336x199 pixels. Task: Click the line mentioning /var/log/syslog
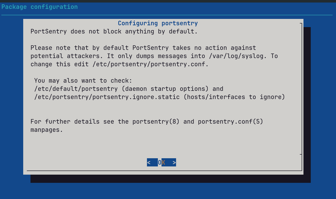pyautogui.click(x=154, y=56)
